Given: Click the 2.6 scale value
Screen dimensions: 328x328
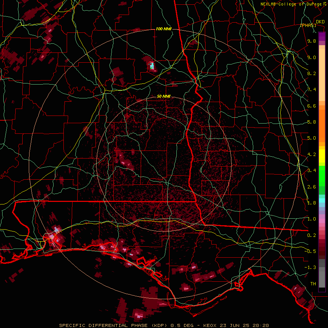Looking at the screenshot, I should tap(312, 187).
